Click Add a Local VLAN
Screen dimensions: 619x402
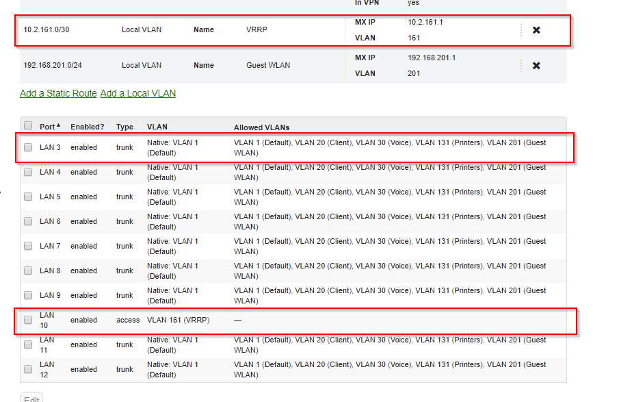coord(138,93)
